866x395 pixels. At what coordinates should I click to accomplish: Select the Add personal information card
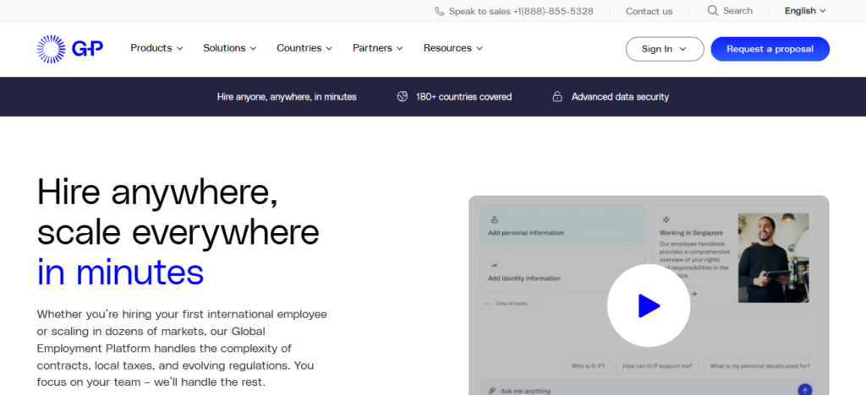(x=562, y=225)
